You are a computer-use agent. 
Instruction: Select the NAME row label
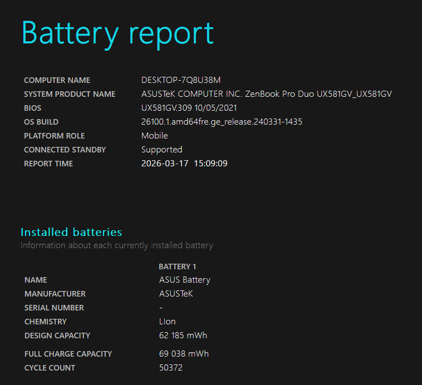click(36, 280)
